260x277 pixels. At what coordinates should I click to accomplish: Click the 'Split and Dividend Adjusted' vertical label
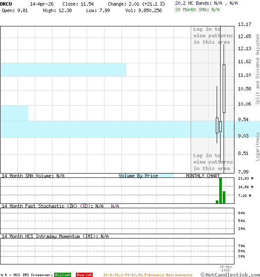257,69
